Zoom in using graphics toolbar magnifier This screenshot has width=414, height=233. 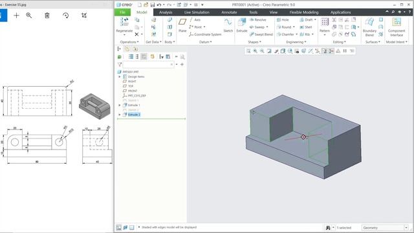tap(255, 51)
